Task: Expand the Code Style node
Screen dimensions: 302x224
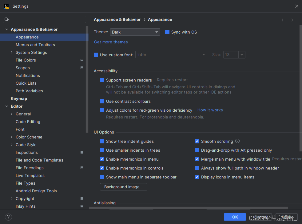Action: pos(12,145)
